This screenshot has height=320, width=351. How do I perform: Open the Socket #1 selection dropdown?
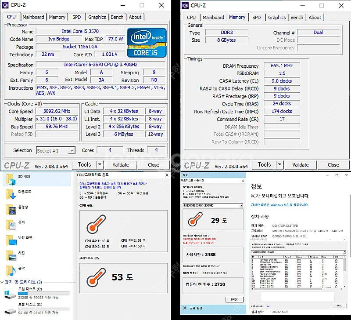(x=72, y=150)
